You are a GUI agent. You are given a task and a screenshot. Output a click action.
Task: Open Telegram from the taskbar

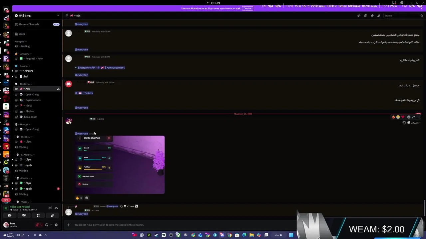click(215, 235)
